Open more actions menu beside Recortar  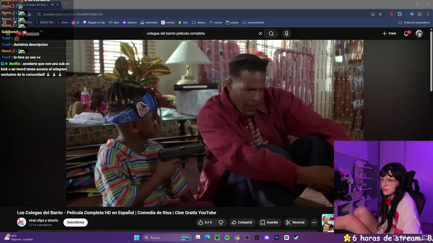click(x=314, y=222)
